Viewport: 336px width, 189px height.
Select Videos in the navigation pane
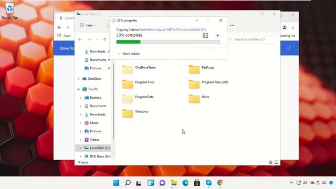[92, 140]
